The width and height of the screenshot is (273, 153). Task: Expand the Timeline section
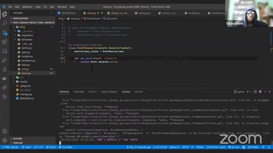coord(18,143)
